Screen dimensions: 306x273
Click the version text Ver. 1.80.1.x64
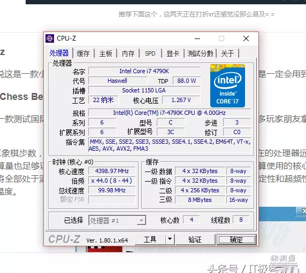107,240
